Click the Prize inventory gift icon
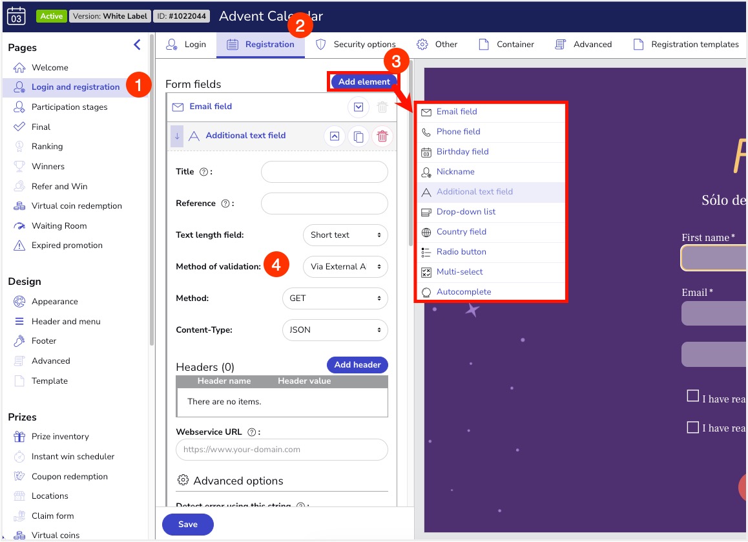Viewport: 748px width, 542px height. (x=19, y=437)
